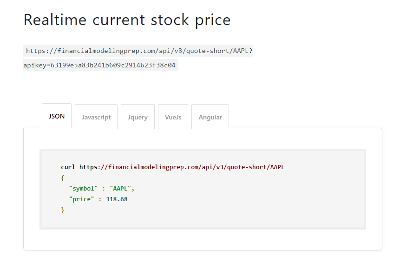Screen dimensions: 400x270
Task: Click the "symbol" : "AAPL" line
Action: [102, 189]
